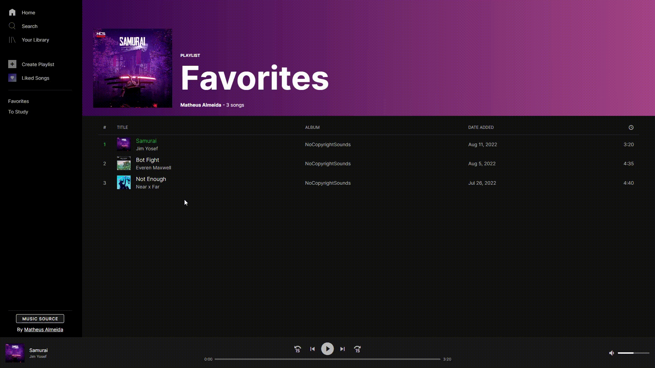Select the Bot Fight song title
Image resolution: width=655 pixels, height=368 pixels.
[x=147, y=160]
